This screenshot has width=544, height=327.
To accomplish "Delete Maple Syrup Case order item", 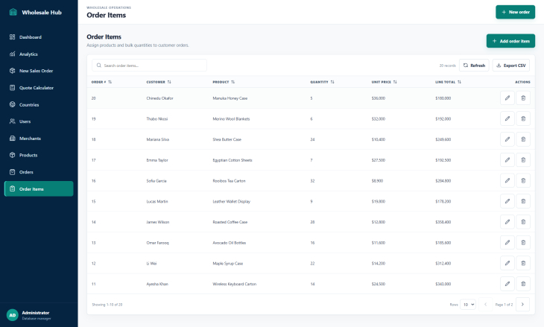I will click(523, 263).
